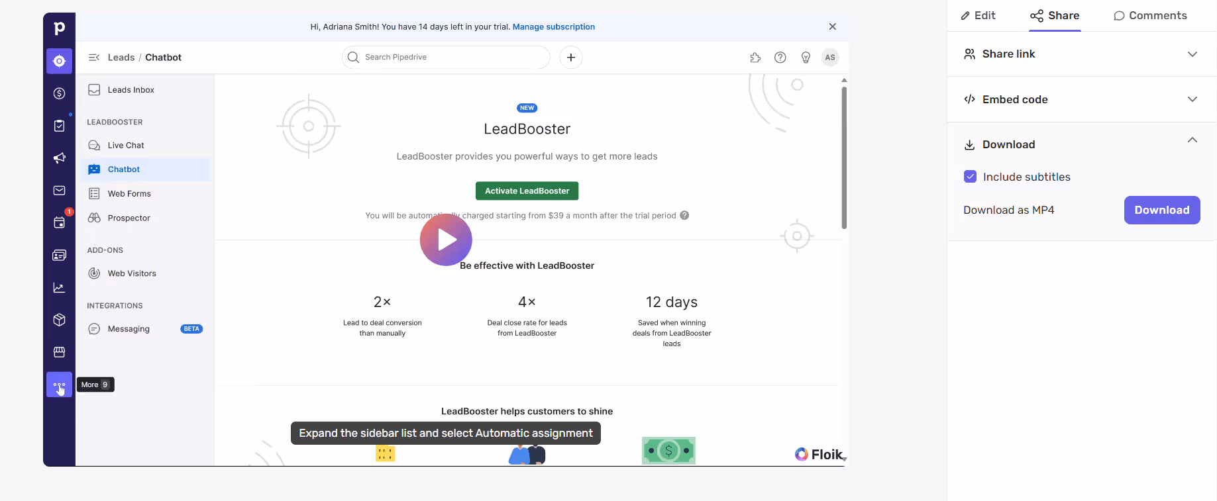Image resolution: width=1217 pixels, height=501 pixels.
Task: Expand the Embed code section chevron
Action: 1192,99
